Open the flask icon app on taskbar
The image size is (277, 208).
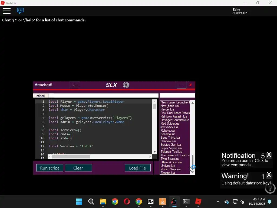[x=162, y=201]
